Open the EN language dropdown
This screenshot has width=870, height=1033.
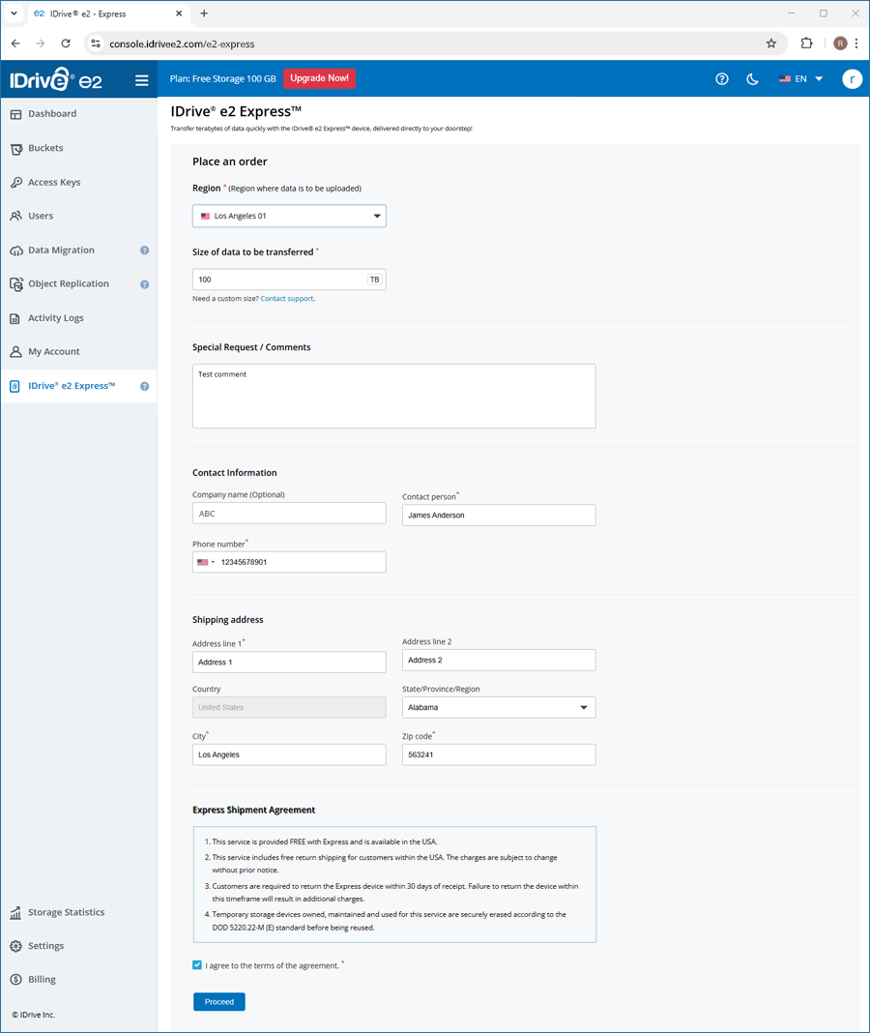pyautogui.click(x=800, y=79)
